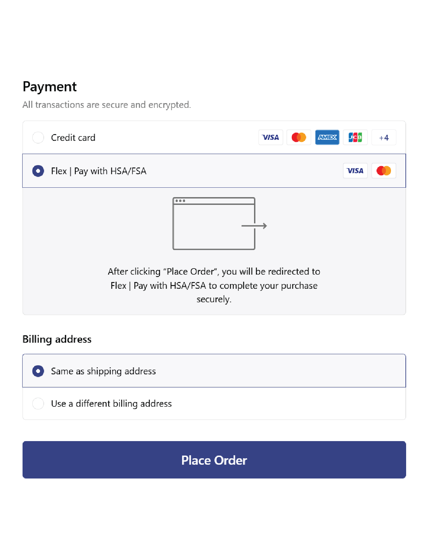
Task: Click the JCB card icon
Action: tap(355, 137)
